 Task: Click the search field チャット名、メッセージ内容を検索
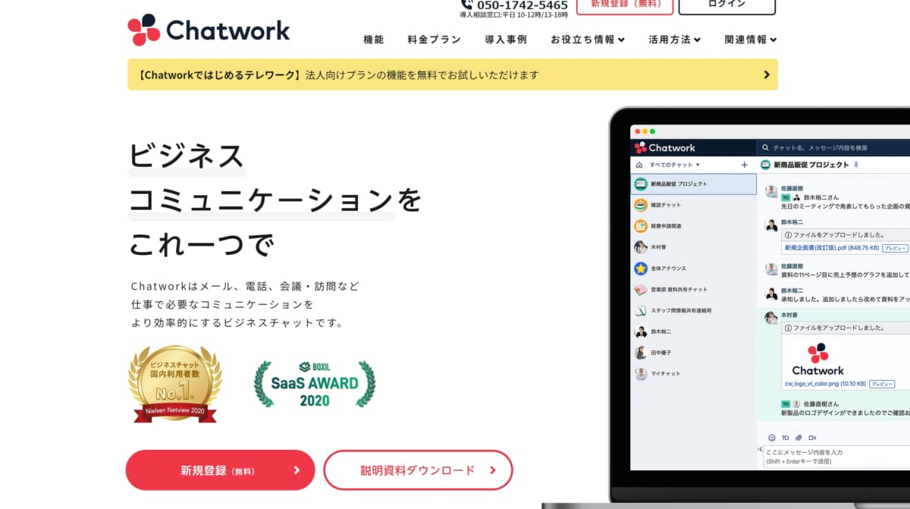[833, 148]
